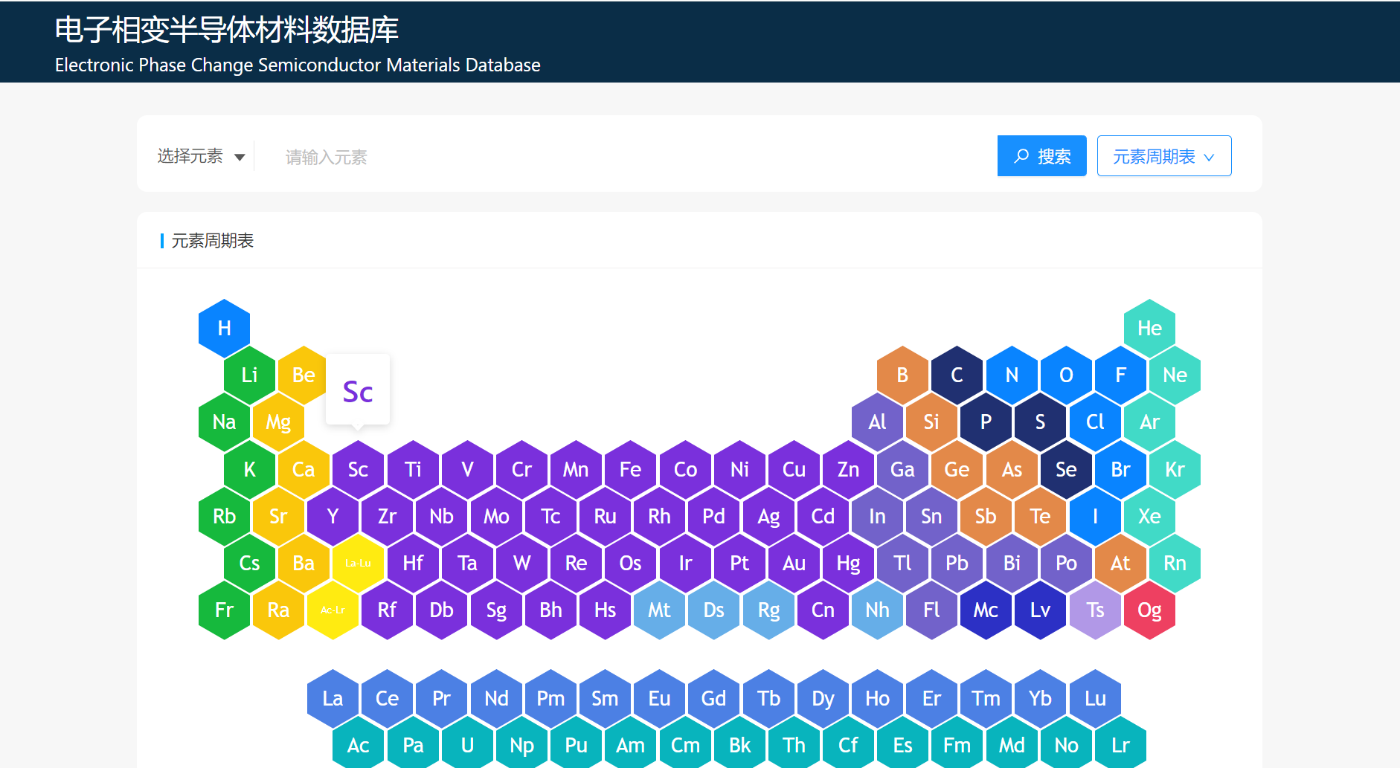Click the Gold (Au) element
1400x768 pixels.
[x=794, y=563]
